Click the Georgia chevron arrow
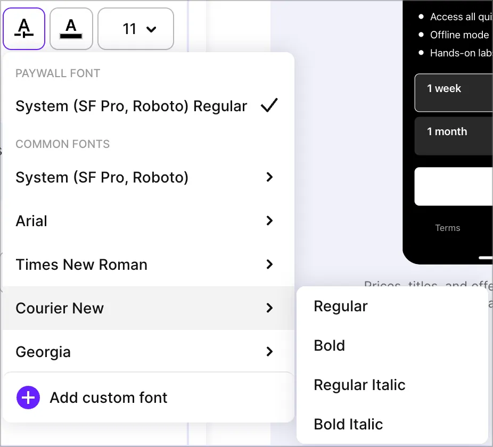The width and height of the screenshot is (493, 447). 269,352
